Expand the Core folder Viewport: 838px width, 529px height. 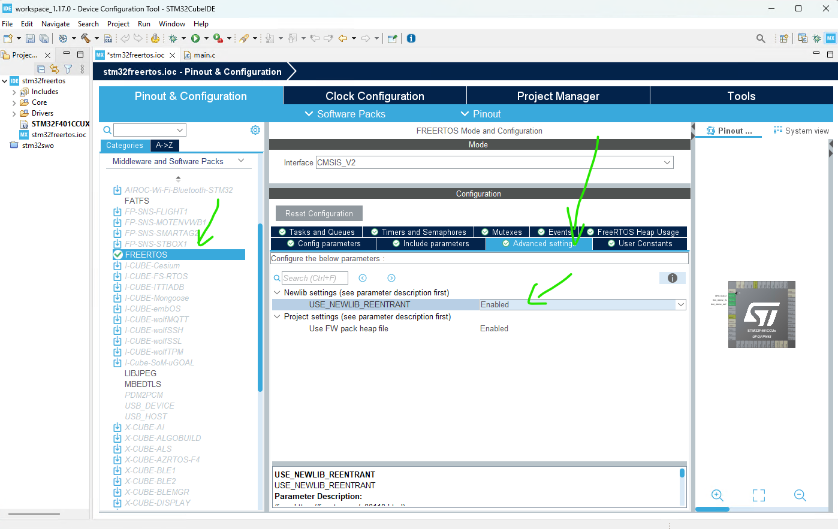pos(14,103)
